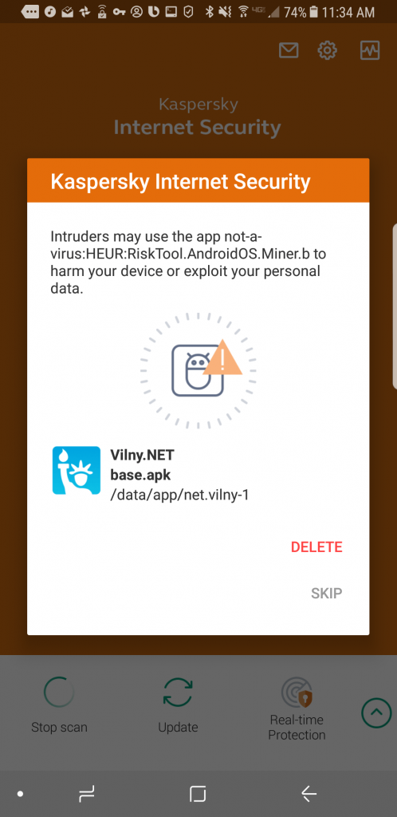This screenshot has height=817, width=397.
Task: Tap the /data/app/net.vilny-1 file path
Action: (x=179, y=495)
